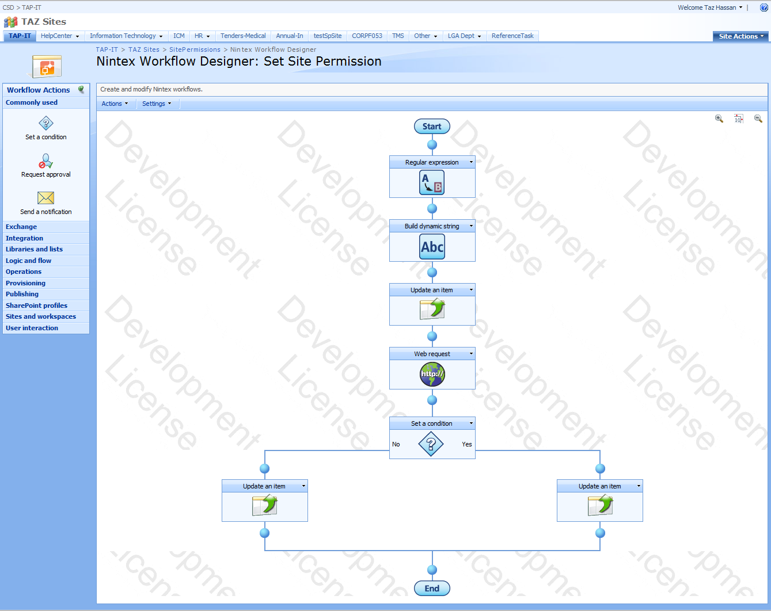
Task: Click the Workflow Actions search icon
Action: coord(81,90)
